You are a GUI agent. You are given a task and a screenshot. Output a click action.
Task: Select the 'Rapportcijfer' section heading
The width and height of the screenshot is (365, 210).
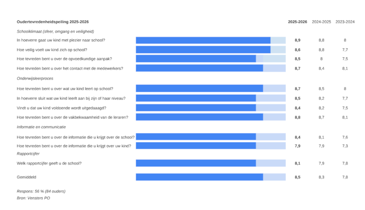[x=28, y=154]
